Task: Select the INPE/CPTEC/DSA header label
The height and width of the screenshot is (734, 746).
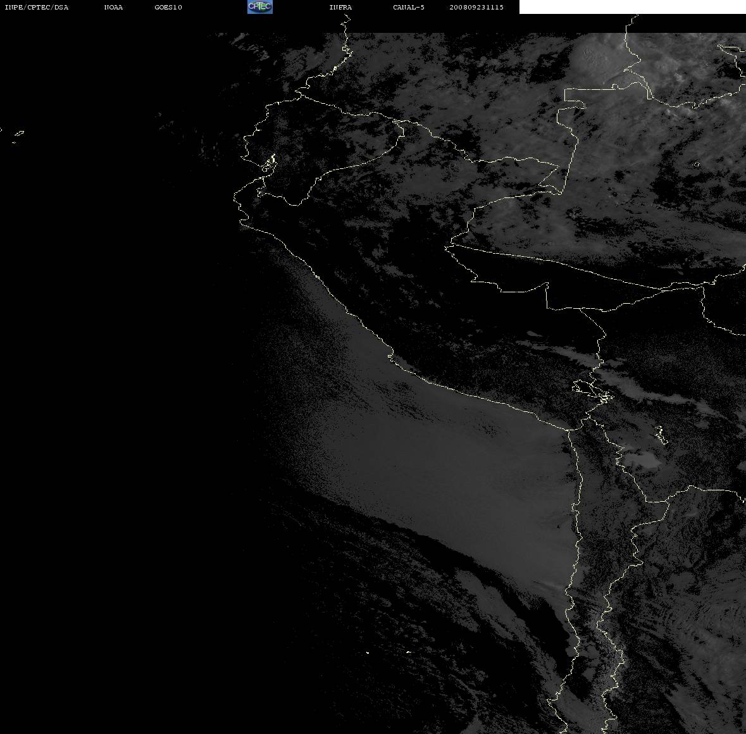Action: 37,7
